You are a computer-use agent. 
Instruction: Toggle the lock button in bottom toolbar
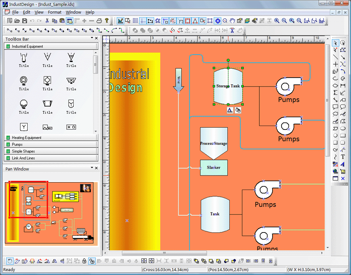[84, 261]
